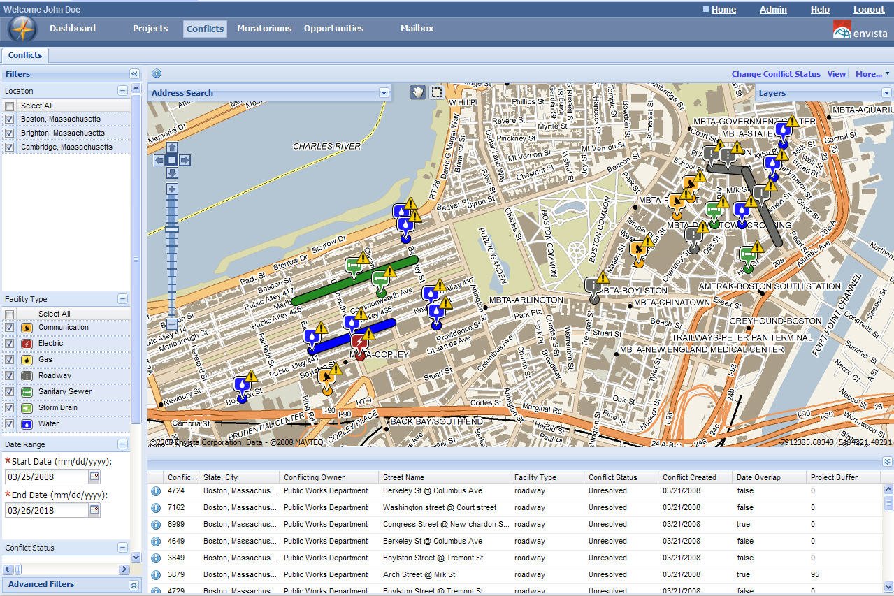Open Opportunities in the navigation bar
Viewport: 894px width, 596px height.
pyautogui.click(x=333, y=29)
